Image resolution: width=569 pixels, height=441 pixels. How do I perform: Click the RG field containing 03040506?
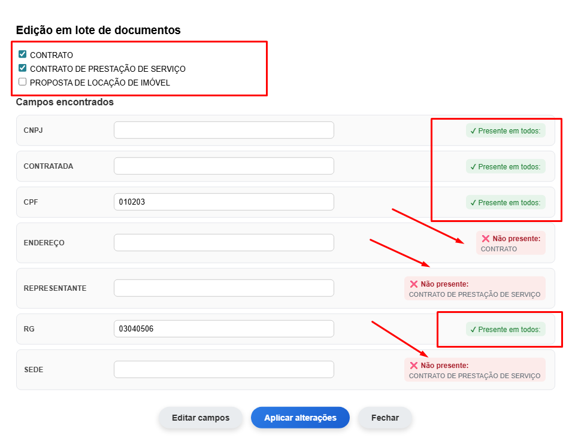tap(224, 329)
